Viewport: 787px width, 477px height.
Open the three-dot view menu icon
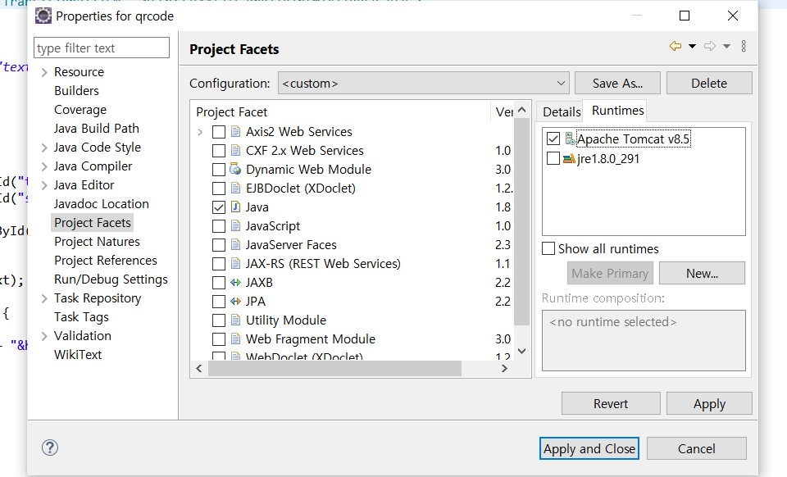click(744, 47)
